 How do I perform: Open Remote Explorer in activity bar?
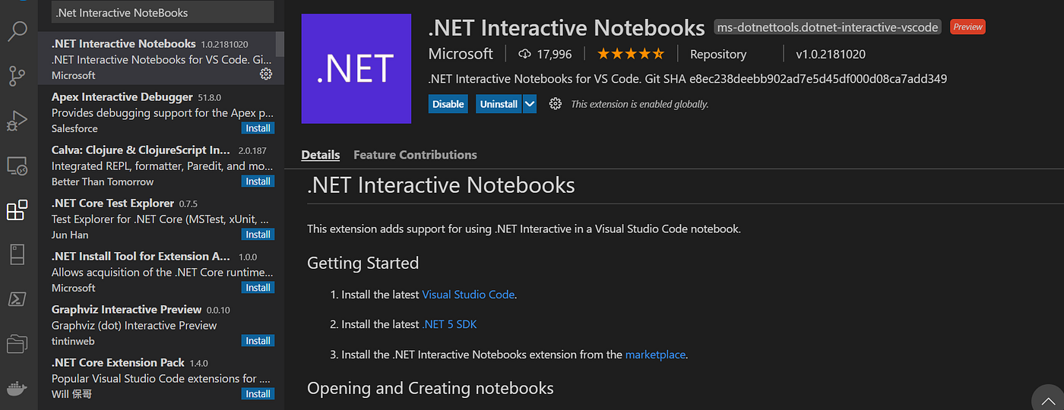17,166
